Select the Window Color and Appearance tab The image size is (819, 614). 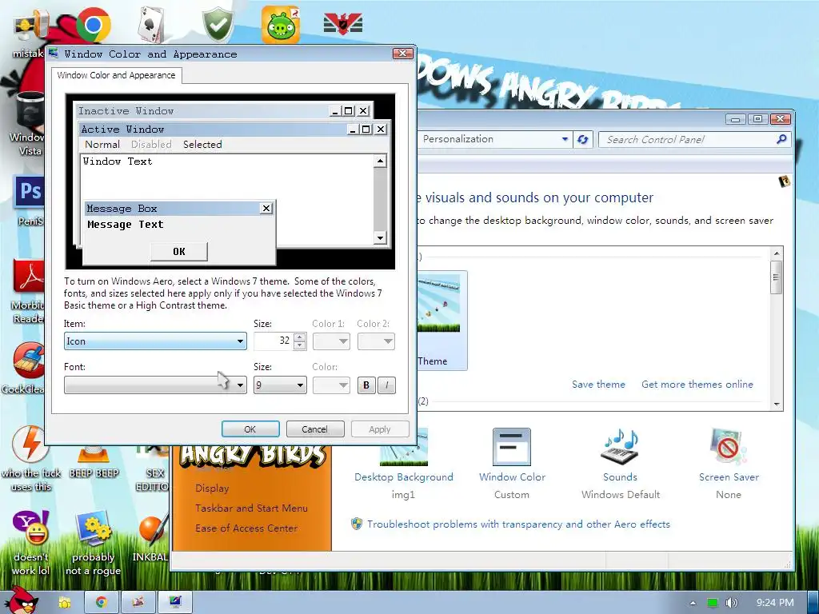(117, 75)
